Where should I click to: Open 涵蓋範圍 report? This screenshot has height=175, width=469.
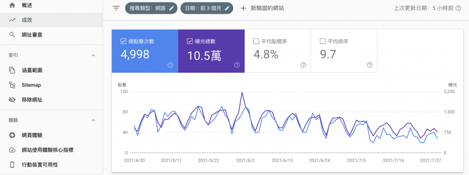[x=51, y=70]
